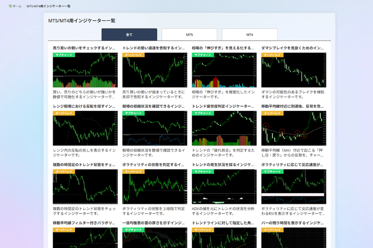Open トレンド疲労度判定インジケーター title link
Screen dimensions: 373x248
click(223, 106)
